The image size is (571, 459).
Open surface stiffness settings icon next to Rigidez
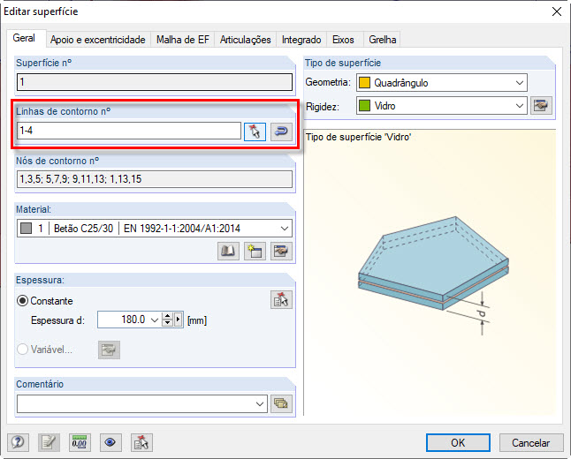pyautogui.click(x=542, y=106)
